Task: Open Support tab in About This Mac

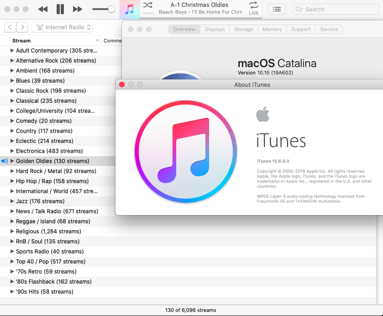Action: point(301,29)
